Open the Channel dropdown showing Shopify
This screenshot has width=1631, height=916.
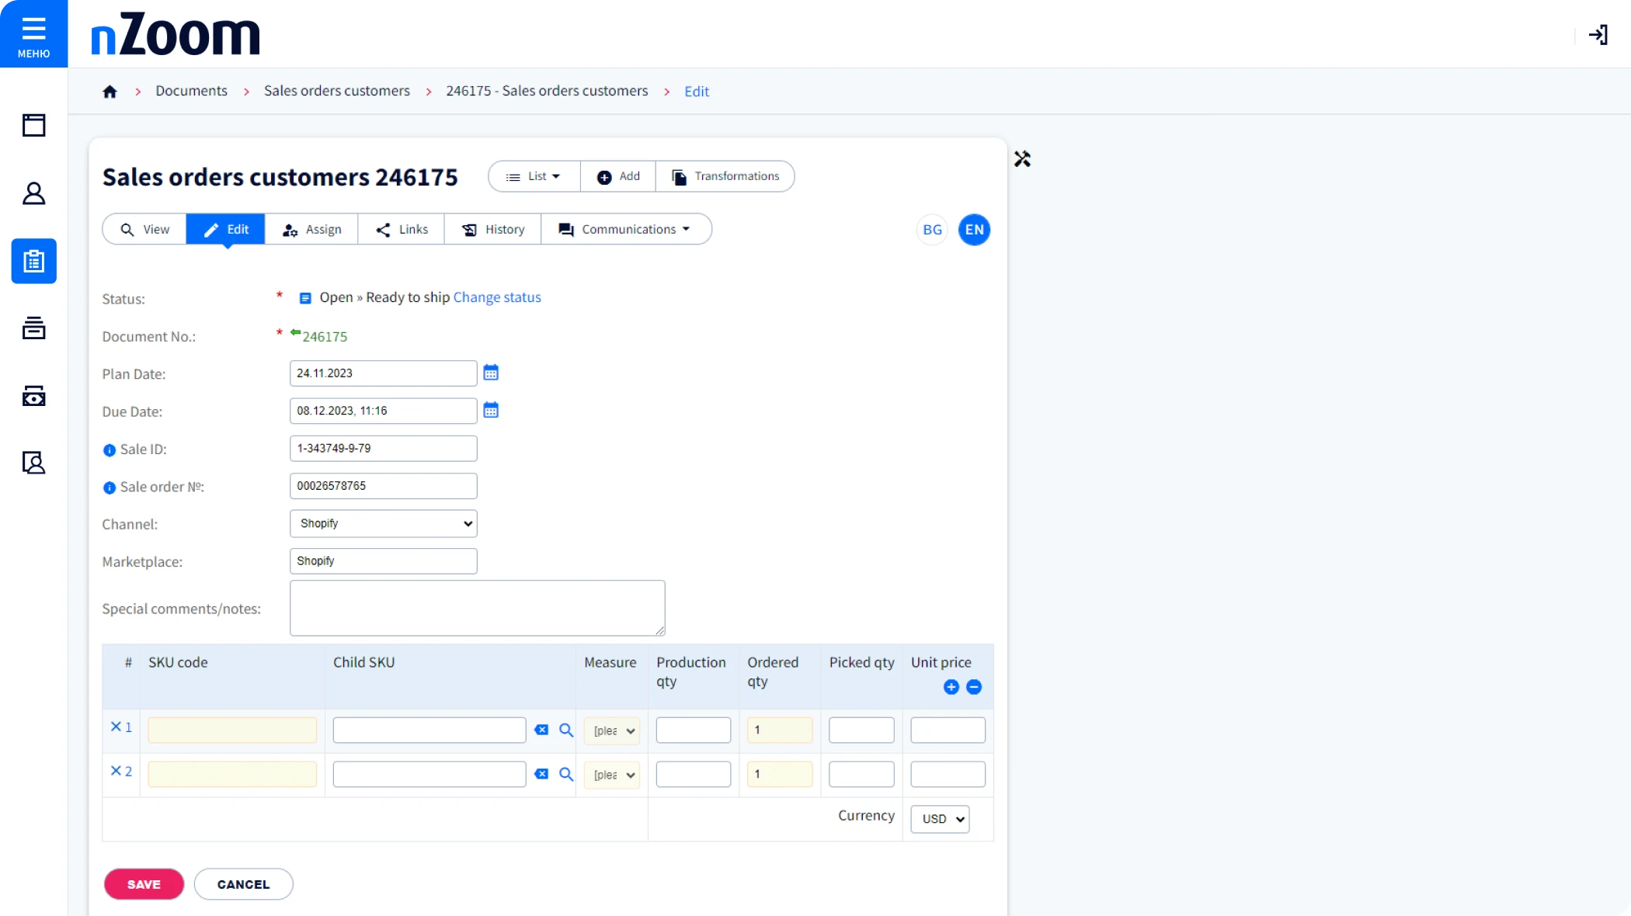383,523
